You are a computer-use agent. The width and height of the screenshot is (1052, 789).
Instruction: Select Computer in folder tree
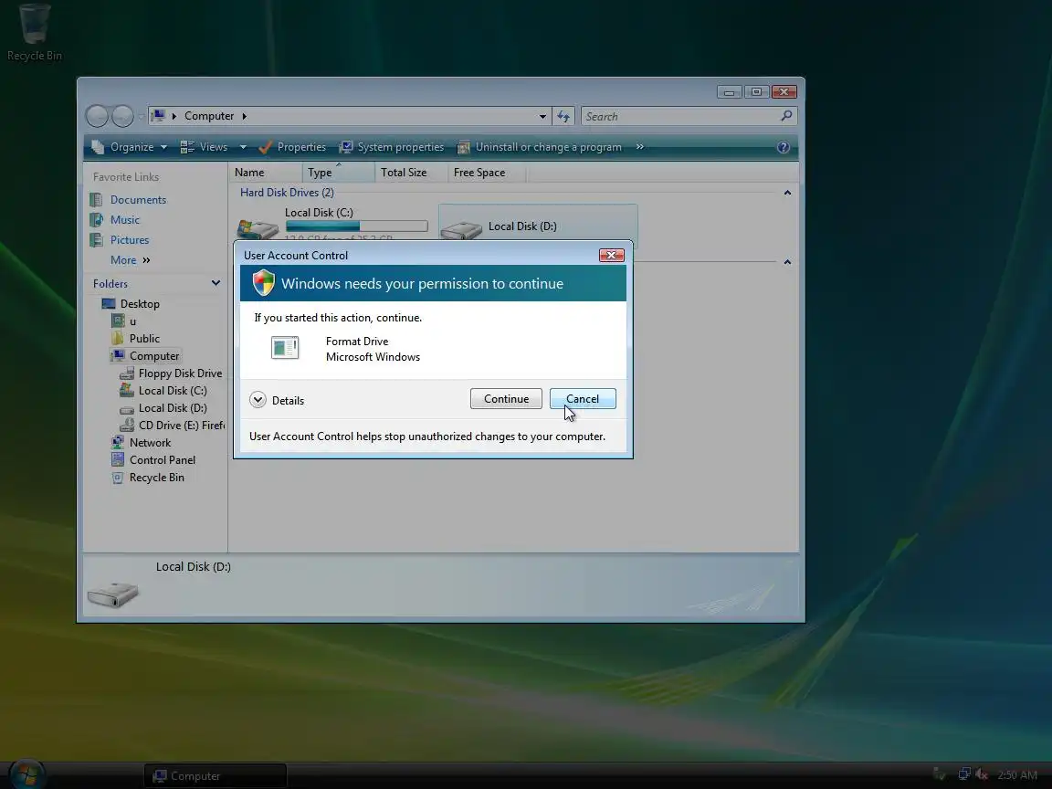coord(154,356)
